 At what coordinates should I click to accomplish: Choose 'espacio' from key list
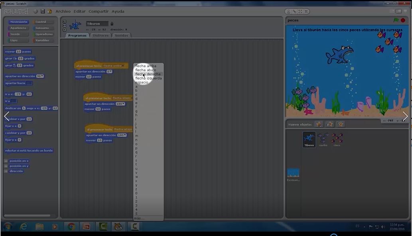[142, 82]
